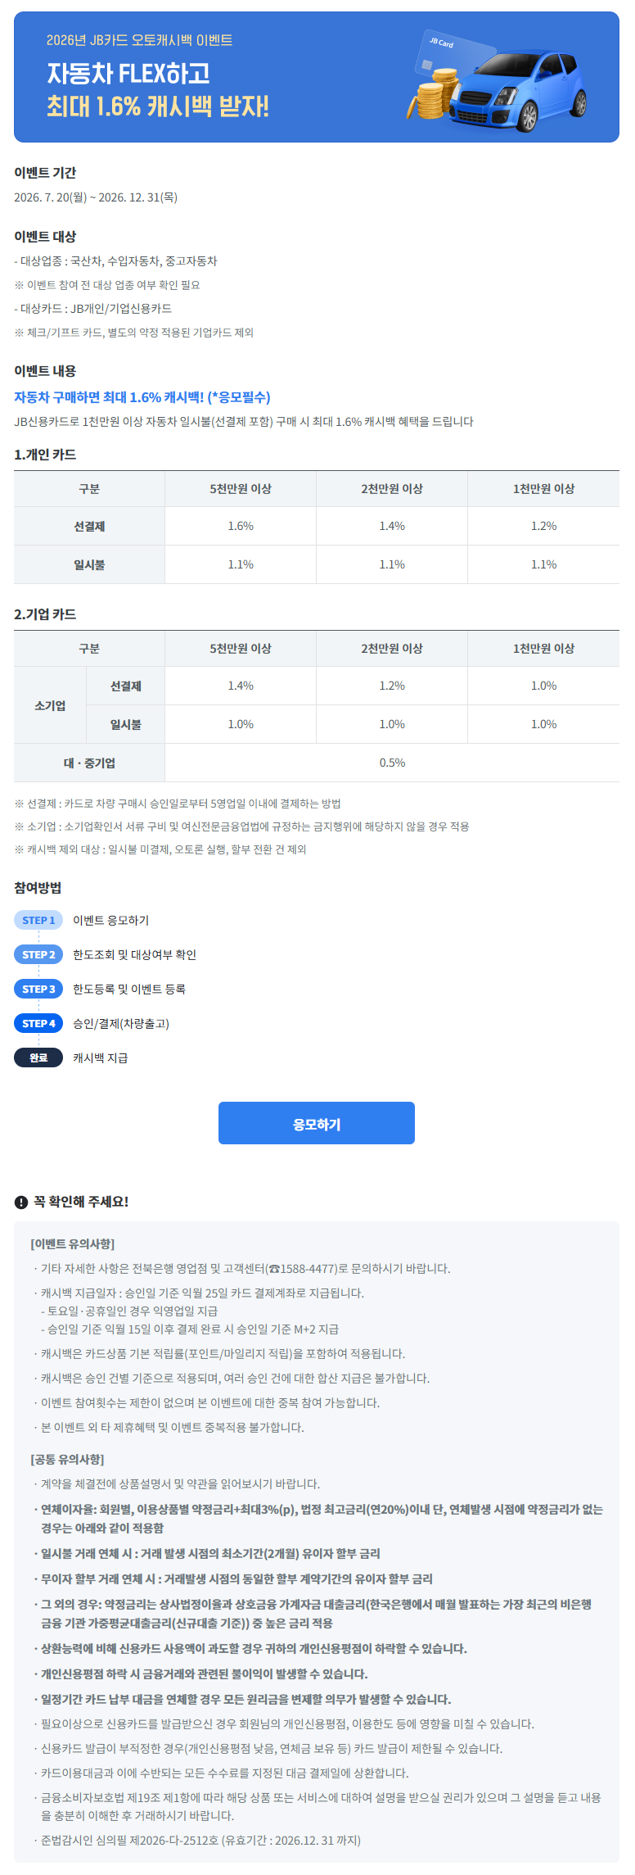635x1875 pixels.
Task: Select the STEP 2 badge
Action: (x=38, y=954)
